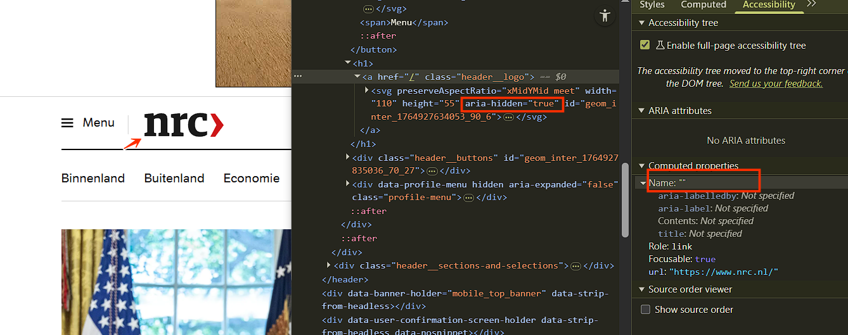
Task: Click the ellipsis badge after the svg tag
Action: (x=508, y=117)
